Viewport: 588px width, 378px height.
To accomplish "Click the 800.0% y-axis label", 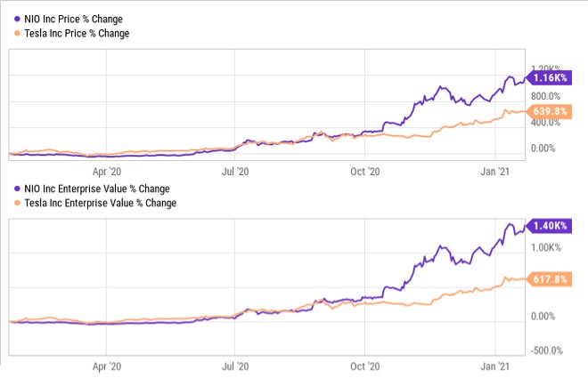I will [x=545, y=96].
